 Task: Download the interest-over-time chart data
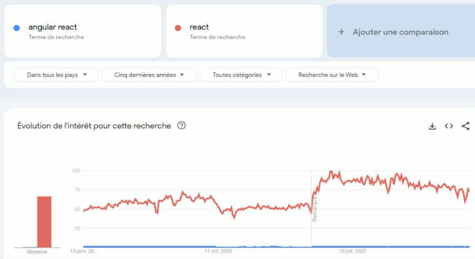432,126
